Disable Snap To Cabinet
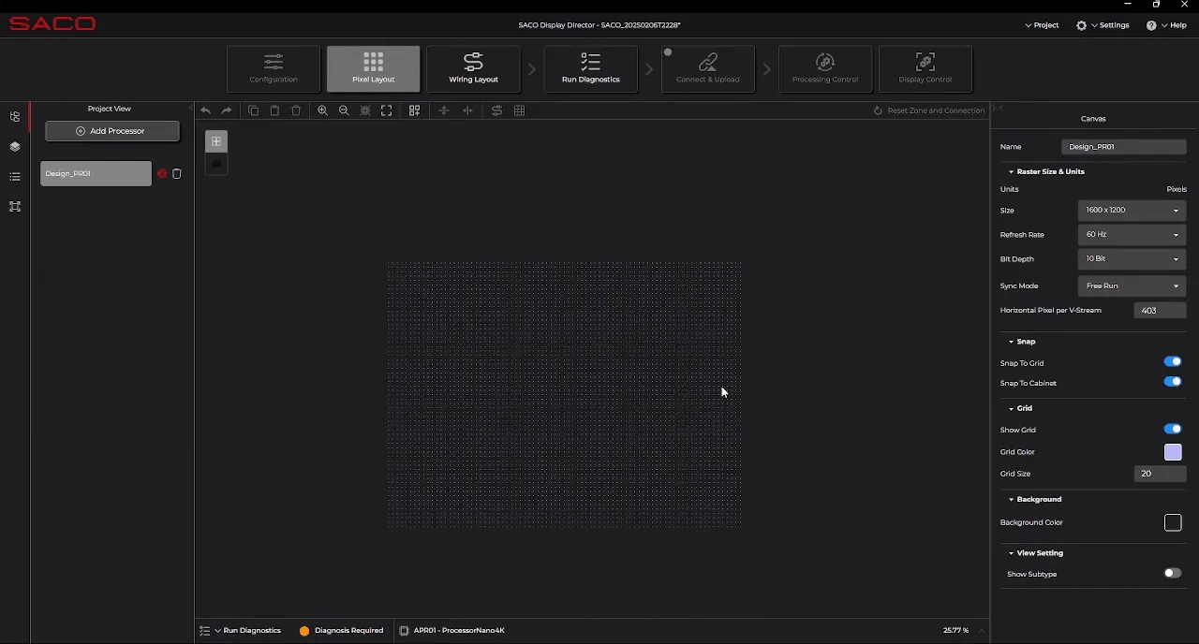1199x644 pixels. (x=1173, y=381)
